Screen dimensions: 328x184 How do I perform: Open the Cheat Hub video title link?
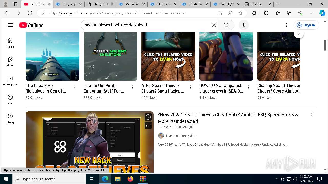(228, 118)
